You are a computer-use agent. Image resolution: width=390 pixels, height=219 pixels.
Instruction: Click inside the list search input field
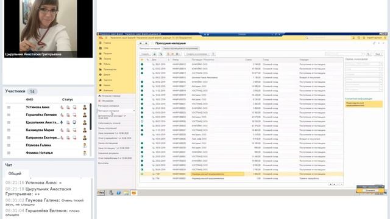[x=343, y=54]
